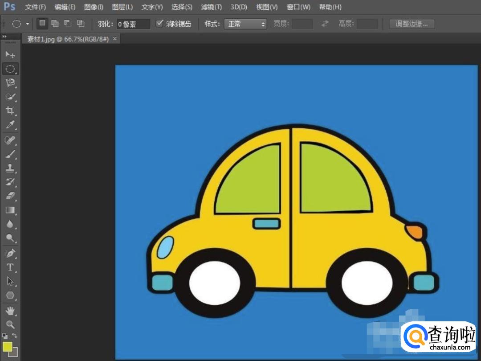Activate the Horizontal Type tool
Image resolution: width=481 pixels, height=361 pixels.
[10, 267]
